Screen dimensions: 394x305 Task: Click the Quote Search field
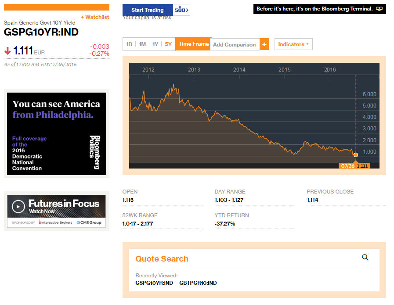(x=254, y=258)
